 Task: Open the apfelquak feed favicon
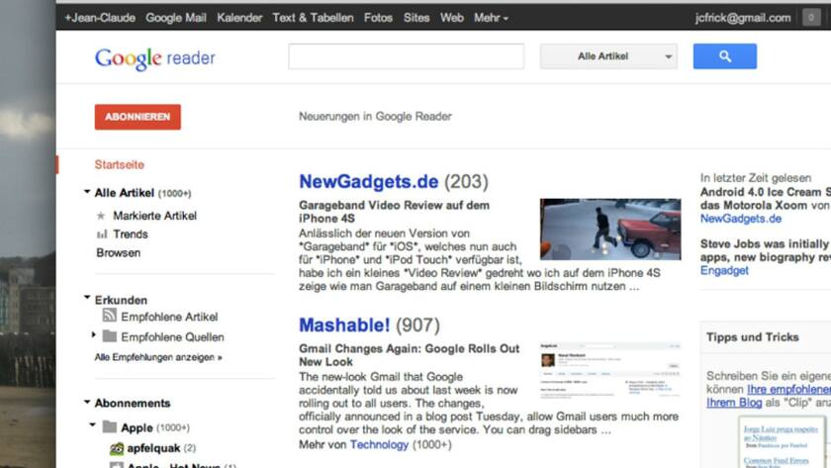coord(116,448)
